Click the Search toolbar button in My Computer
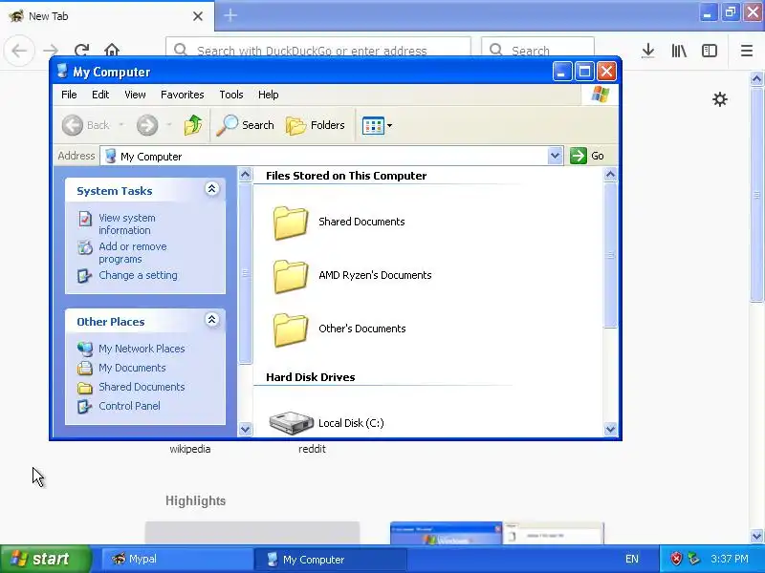 click(246, 125)
